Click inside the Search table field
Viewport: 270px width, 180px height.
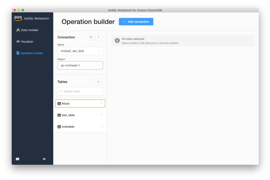coord(80,91)
